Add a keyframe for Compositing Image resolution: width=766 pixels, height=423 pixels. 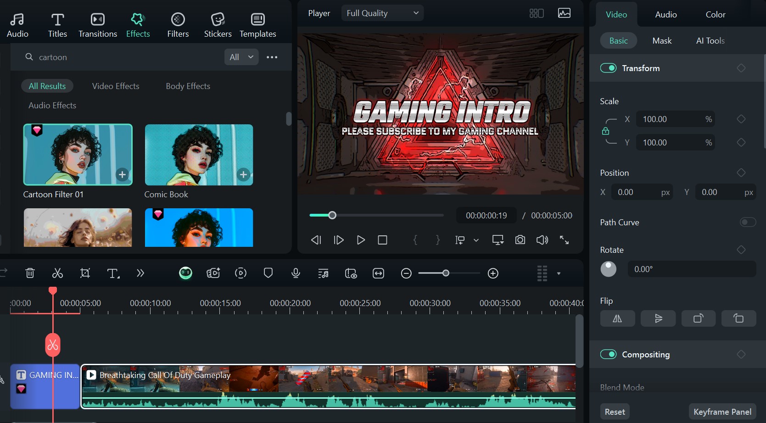pyautogui.click(x=741, y=354)
